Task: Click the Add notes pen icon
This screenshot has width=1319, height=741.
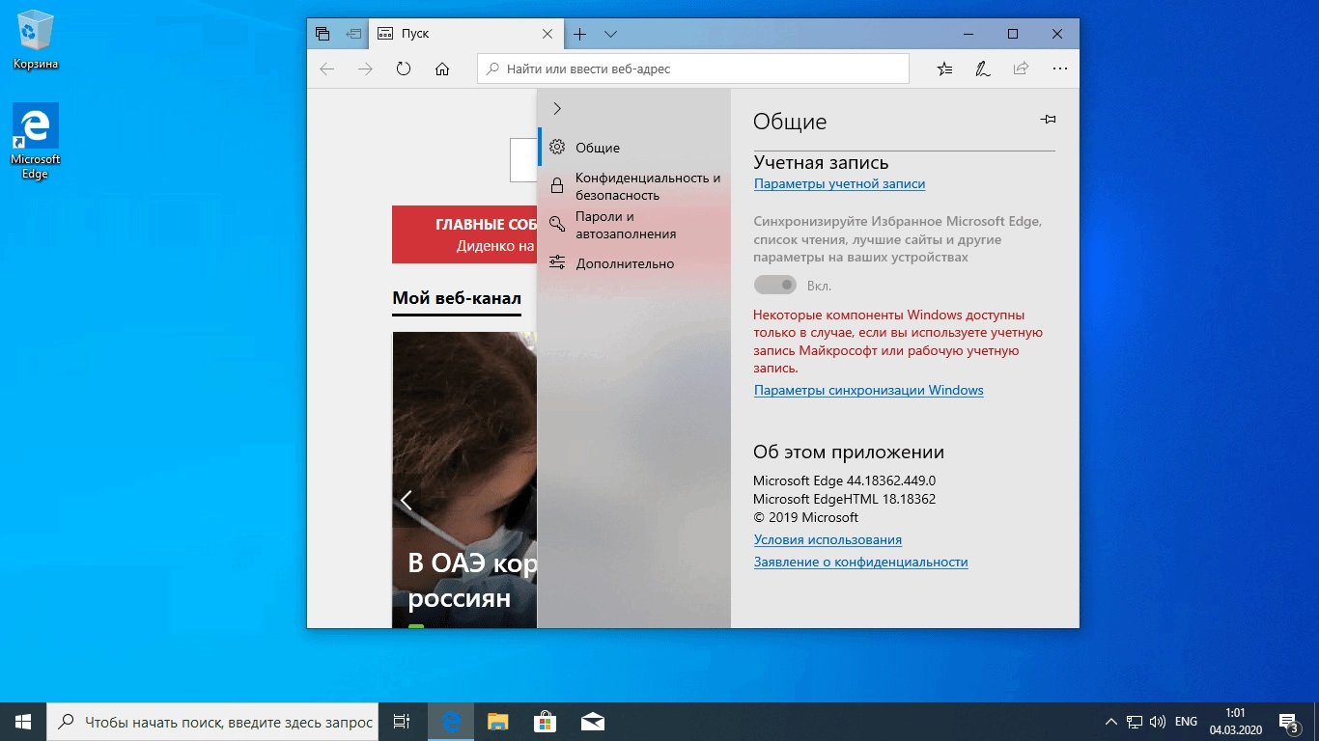Action: pos(982,69)
